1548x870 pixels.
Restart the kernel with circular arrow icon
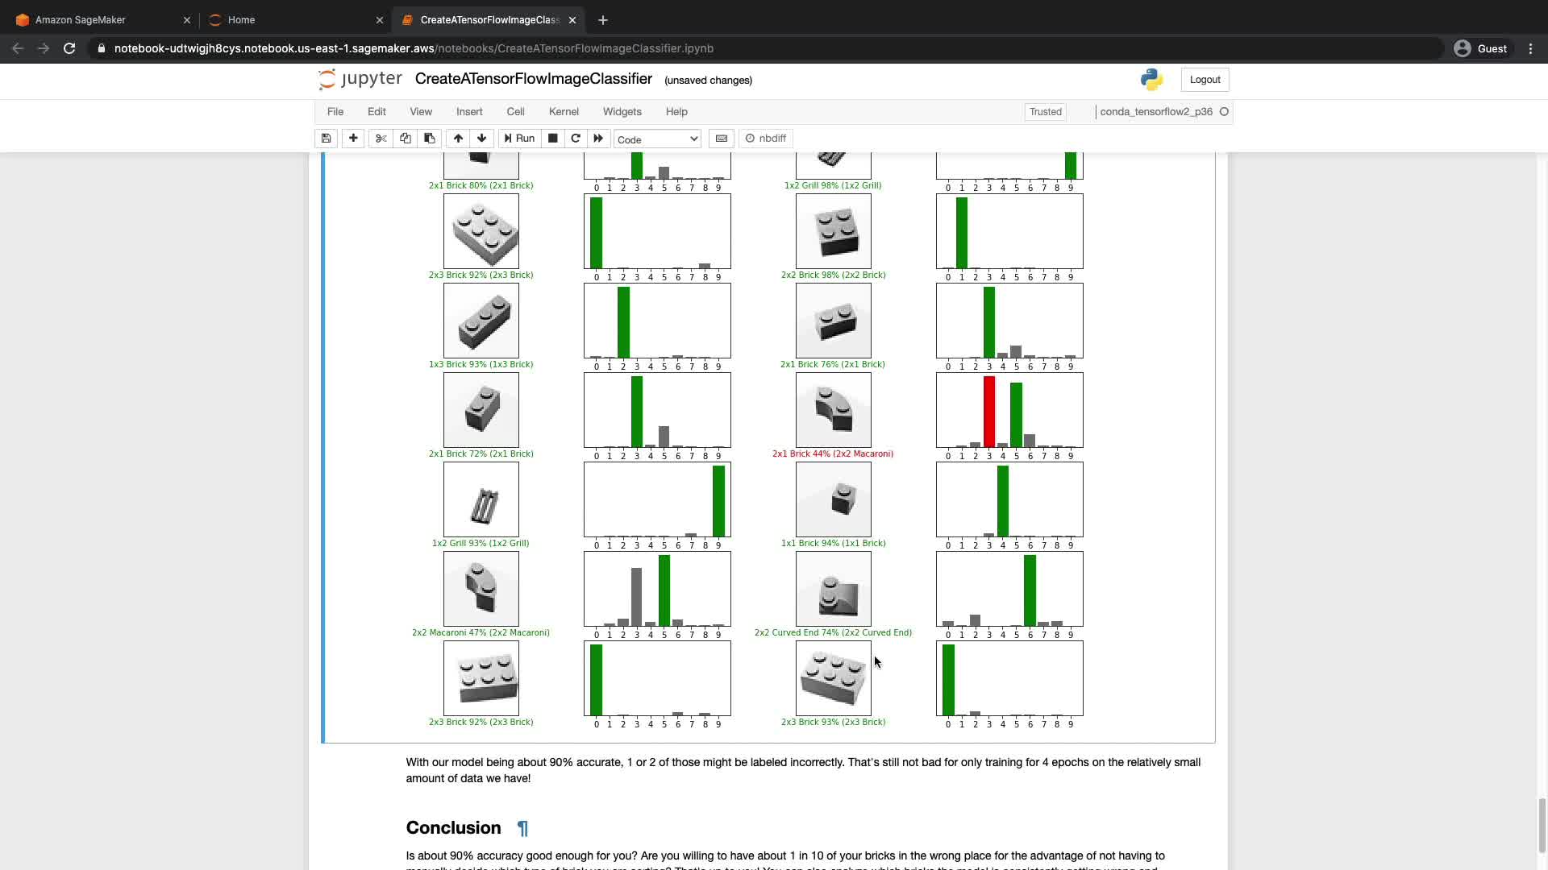click(576, 139)
